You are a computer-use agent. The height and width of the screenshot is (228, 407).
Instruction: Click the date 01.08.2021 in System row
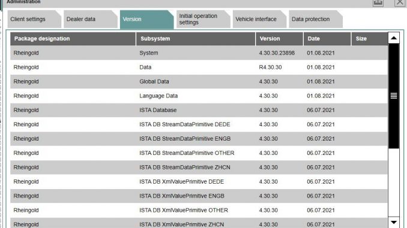pos(321,53)
